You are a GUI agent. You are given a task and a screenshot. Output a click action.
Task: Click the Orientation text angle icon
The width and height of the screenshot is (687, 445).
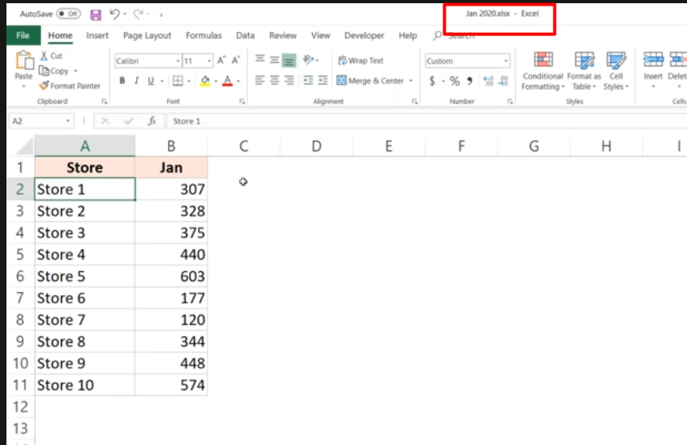pyautogui.click(x=308, y=60)
